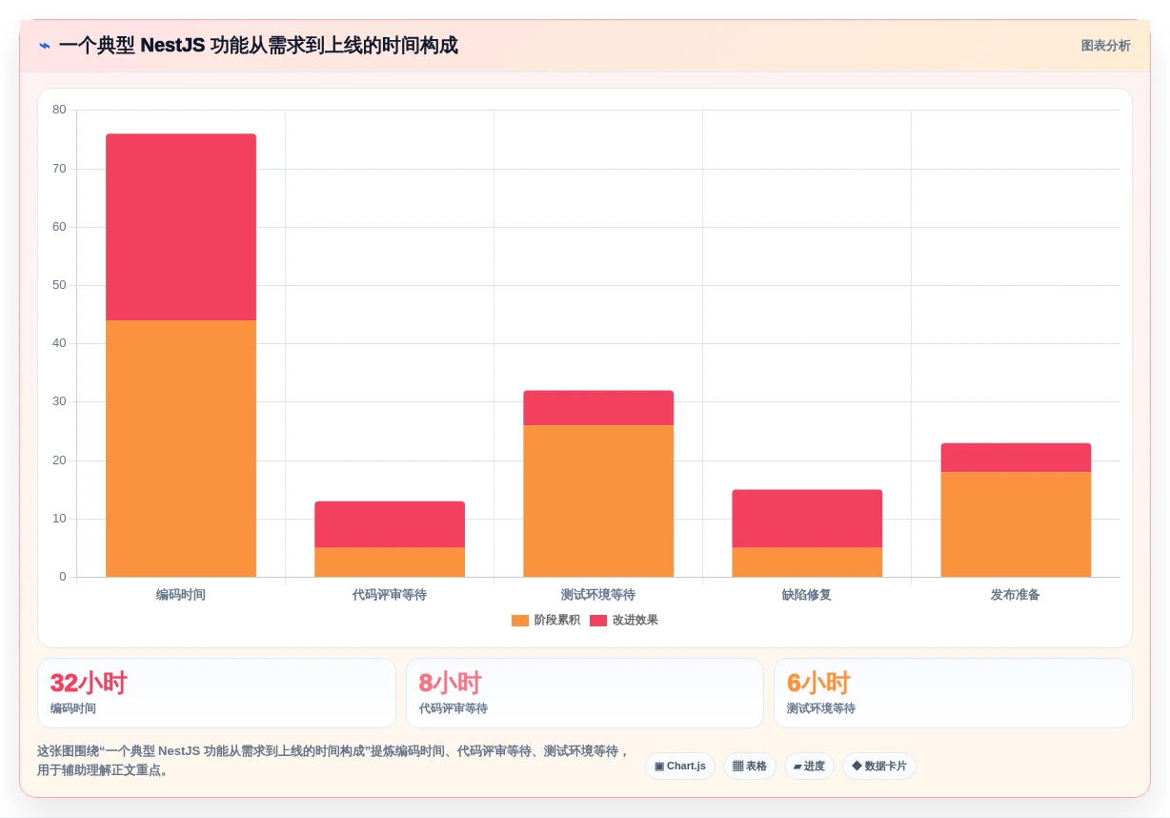Click the red segment of 缺陷修复 bar
The height and width of the screenshot is (818, 1170).
[807, 519]
